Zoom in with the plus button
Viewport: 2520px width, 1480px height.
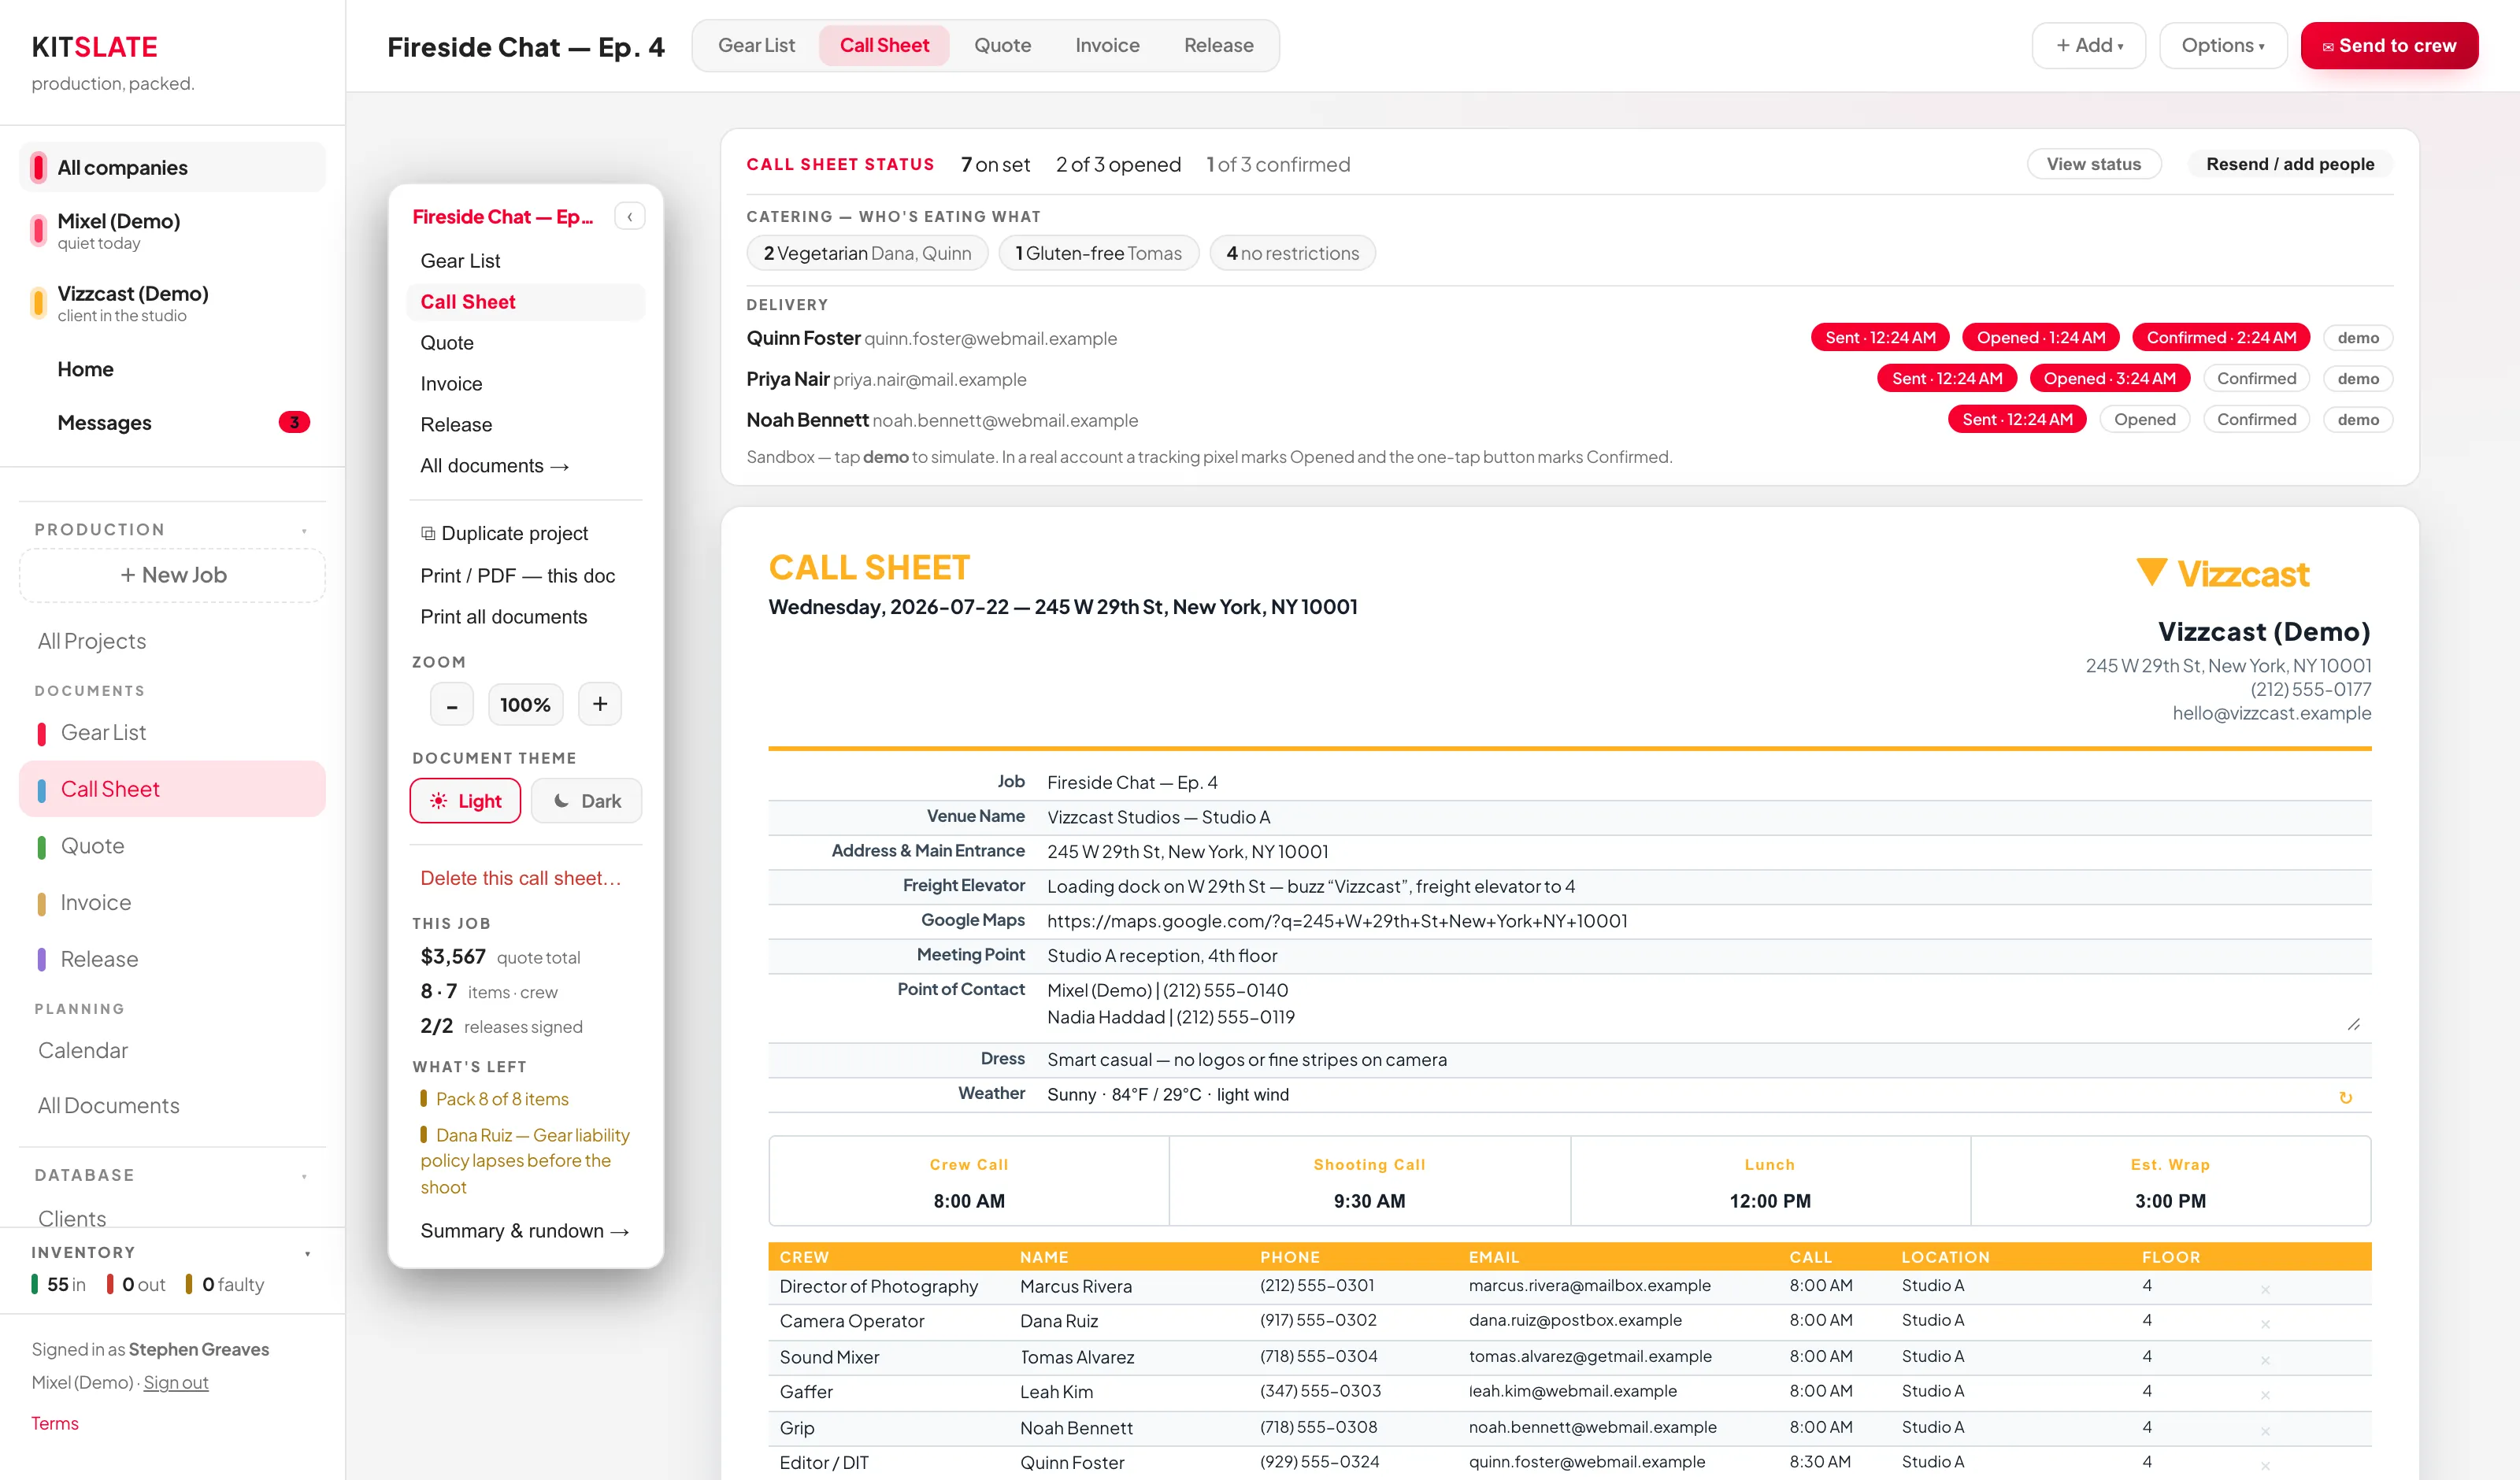tap(600, 704)
